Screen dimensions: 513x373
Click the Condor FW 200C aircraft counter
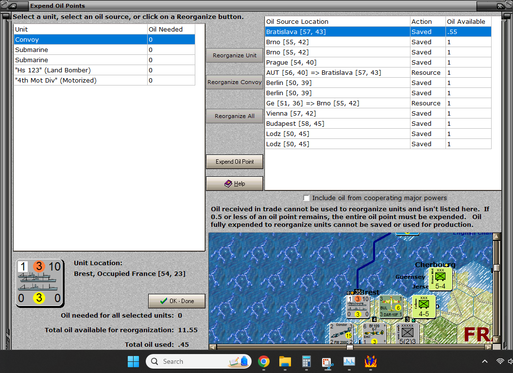(x=341, y=333)
